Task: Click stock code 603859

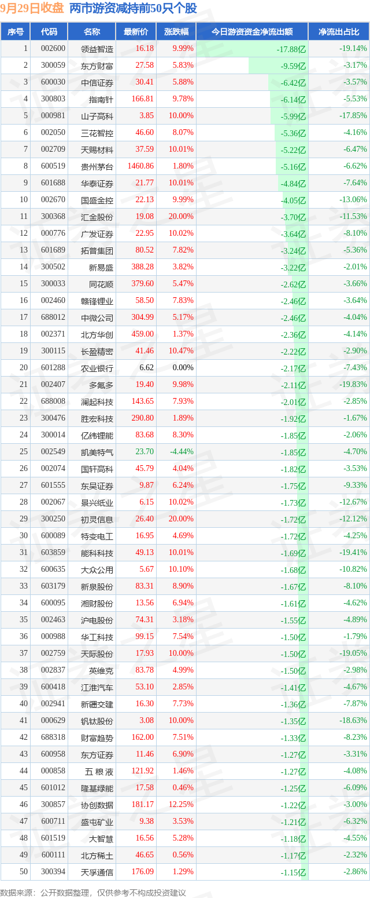Action: click(53, 553)
